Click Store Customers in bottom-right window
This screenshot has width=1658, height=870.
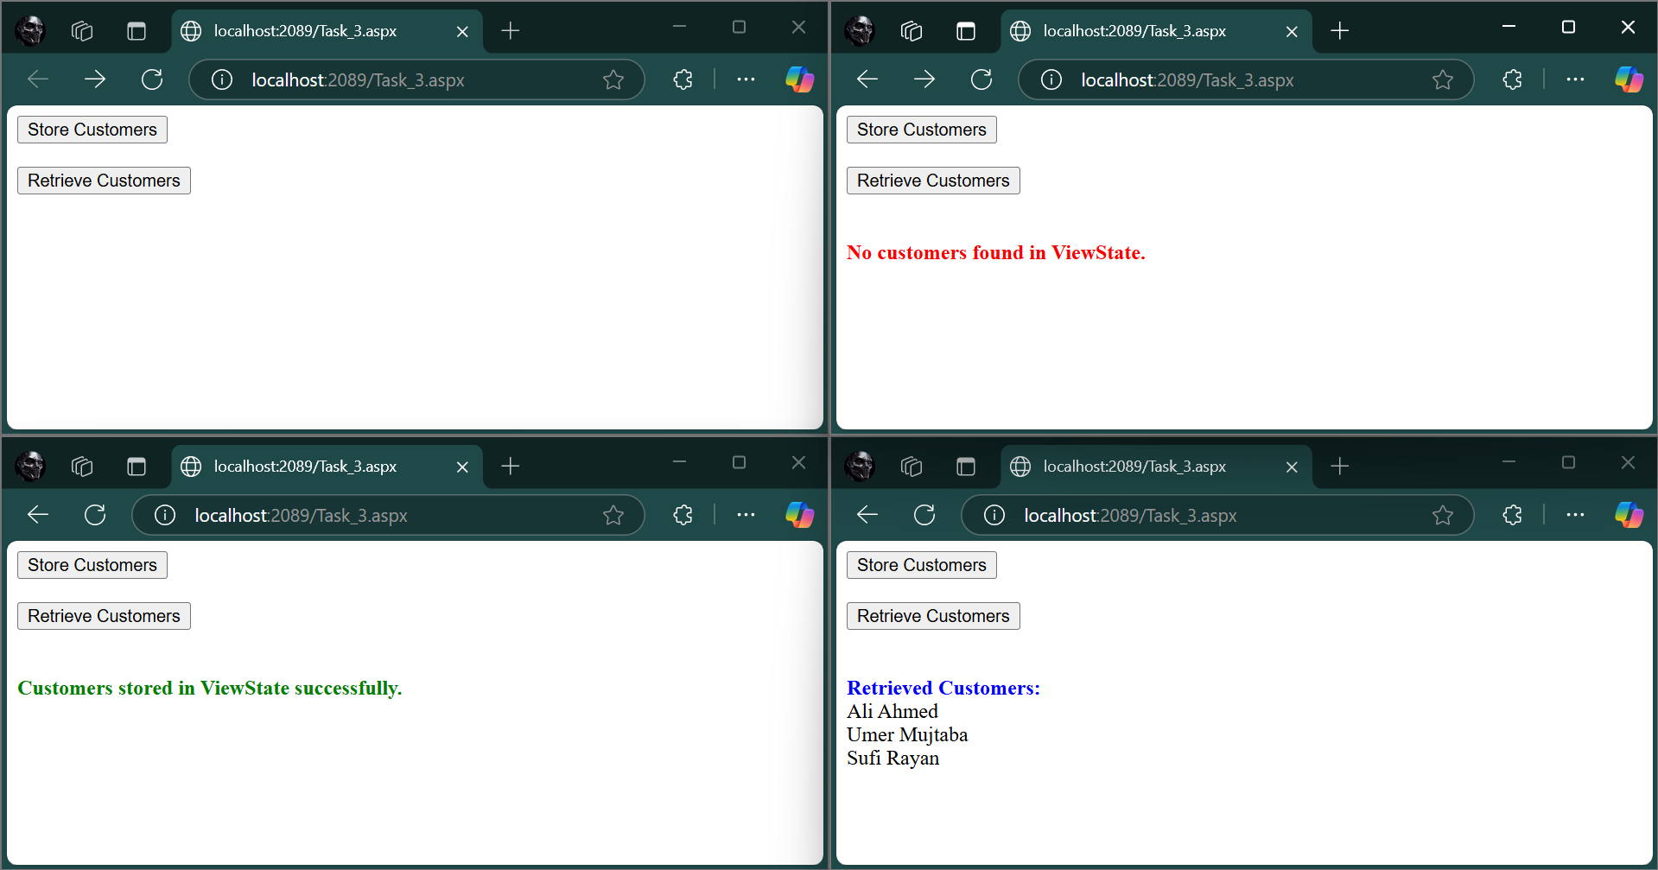(922, 565)
